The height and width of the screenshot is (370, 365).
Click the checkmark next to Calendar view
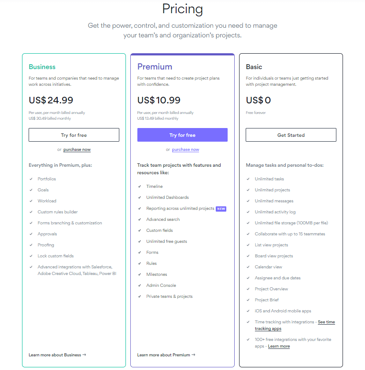(x=248, y=267)
